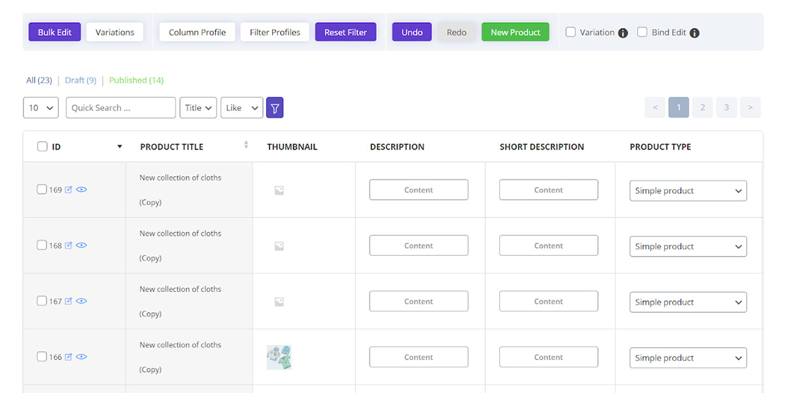Click placeholder thumbnail for product 169
Viewport: 785px width, 393px height.
coord(279,191)
